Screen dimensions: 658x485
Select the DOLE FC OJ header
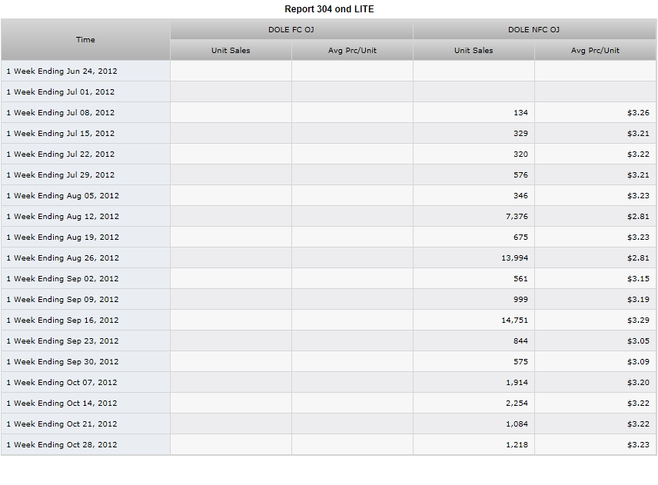pyautogui.click(x=291, y=29)
